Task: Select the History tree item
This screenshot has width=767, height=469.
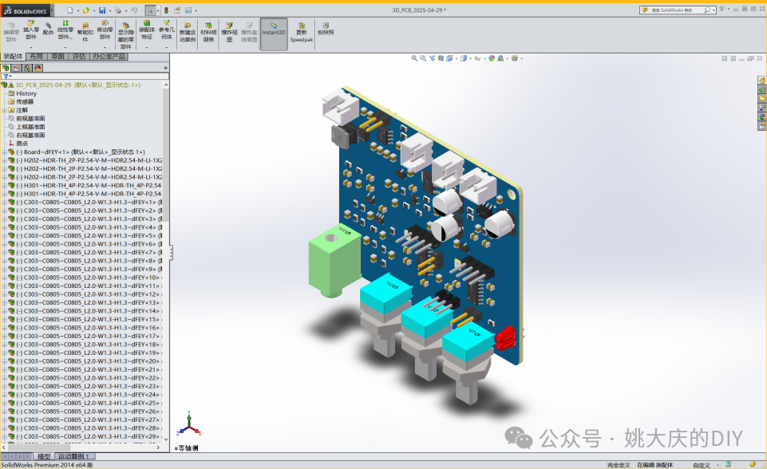Action: (26, 93)
